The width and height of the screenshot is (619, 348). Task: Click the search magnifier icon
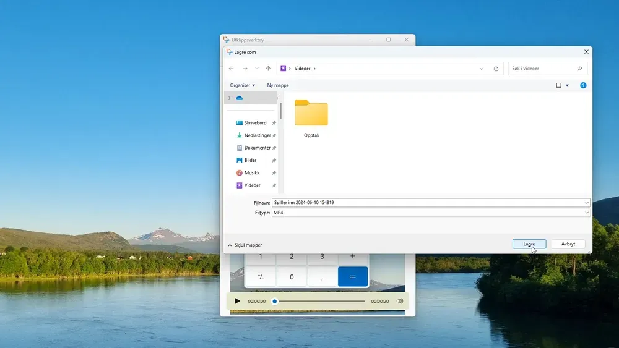pos(579,69)
